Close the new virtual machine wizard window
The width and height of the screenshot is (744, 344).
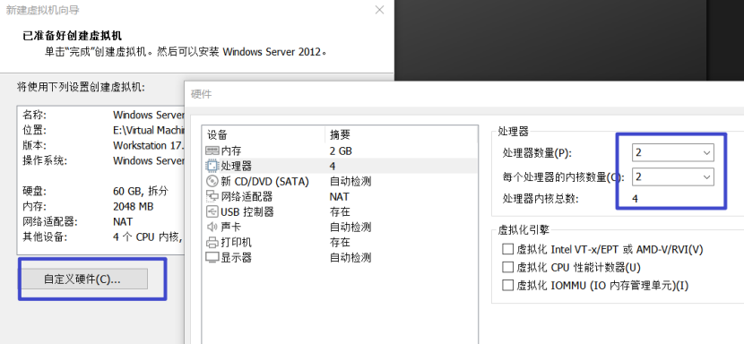coord(379,10)
